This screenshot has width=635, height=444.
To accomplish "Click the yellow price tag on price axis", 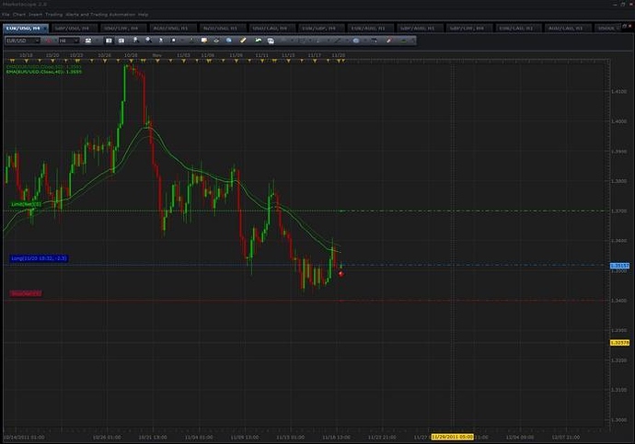I will click(619, 343).
